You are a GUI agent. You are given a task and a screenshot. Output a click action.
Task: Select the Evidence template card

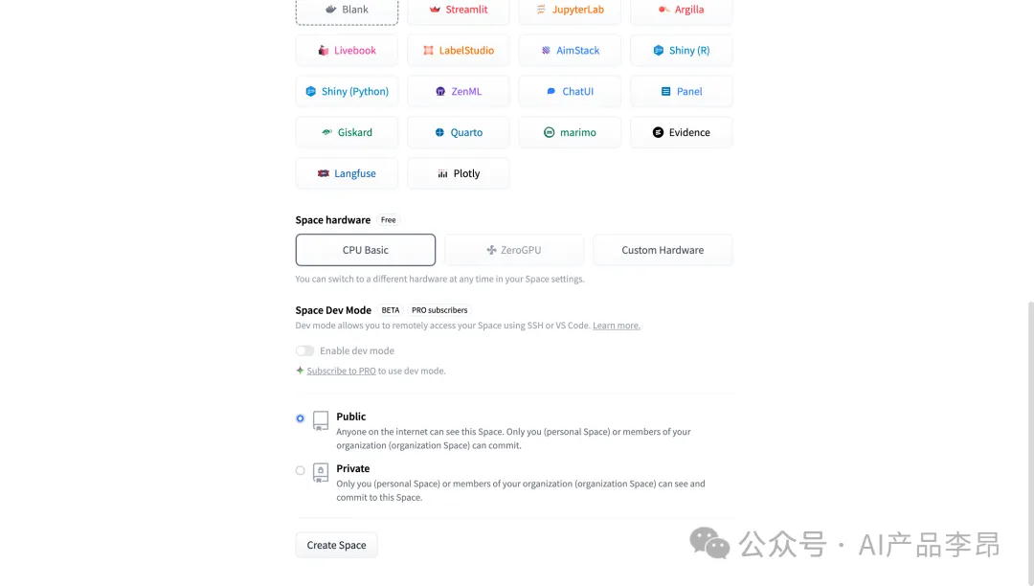click(681, 133)
